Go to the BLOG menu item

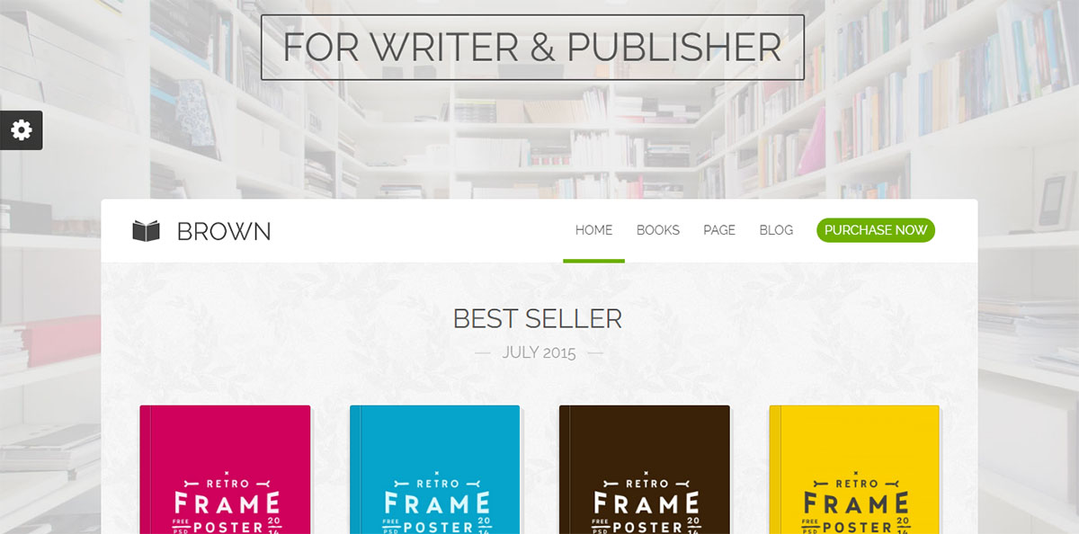click(776, 230)
